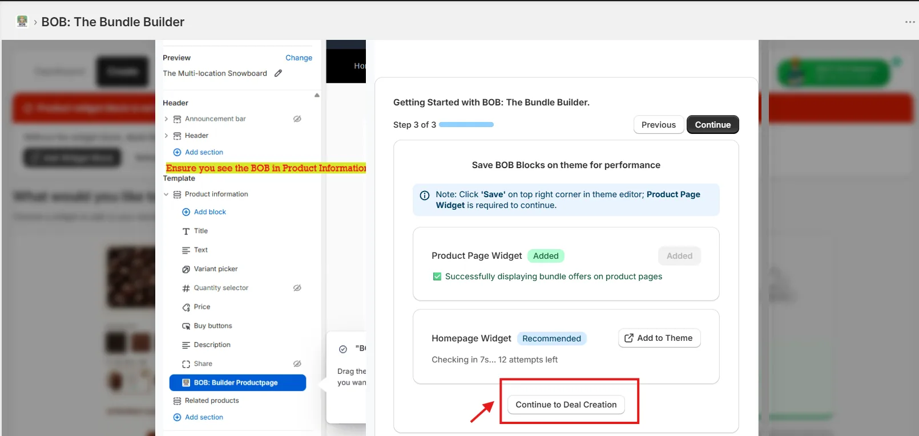Toggle visibility of the Quantity selector block
The image size is (919, 436).
tap(297, 288)
